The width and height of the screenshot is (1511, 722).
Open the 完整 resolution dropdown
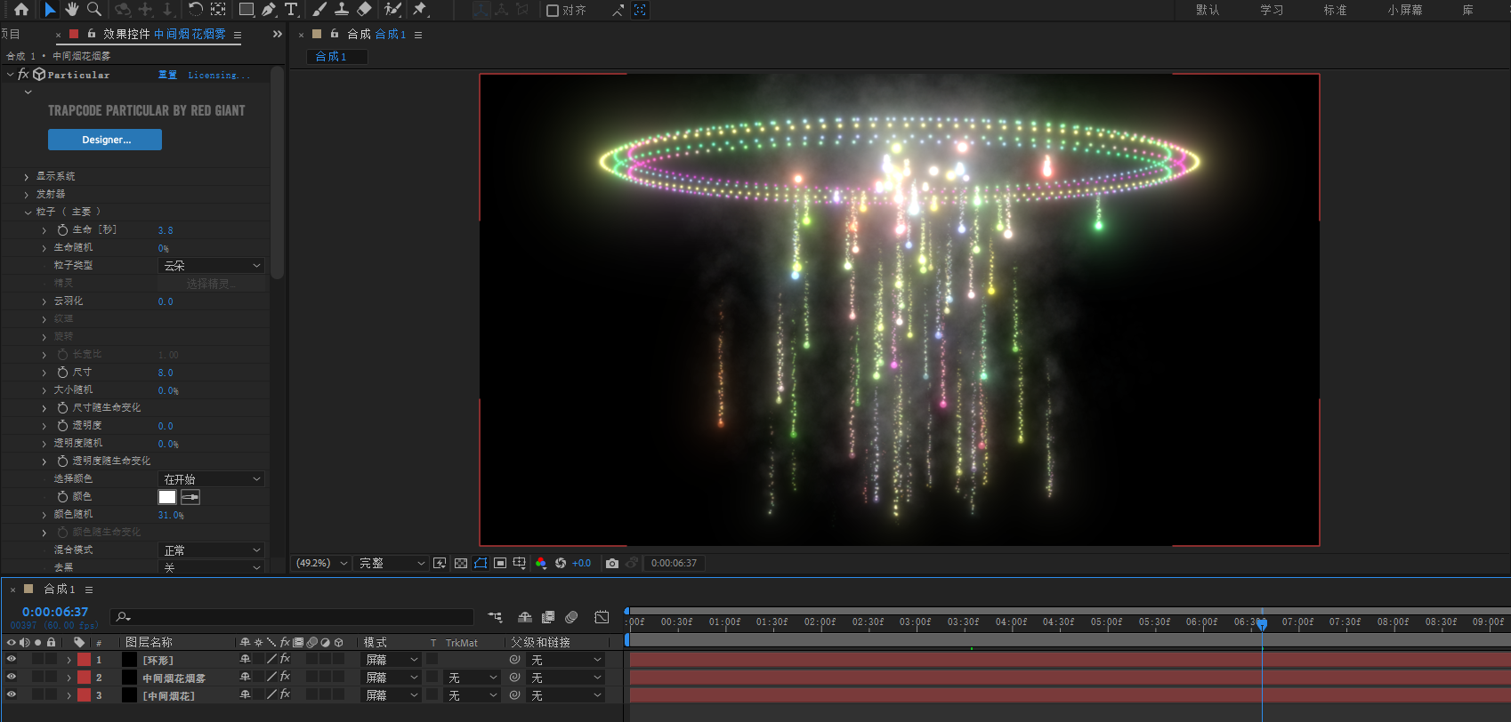click(392, 563)
